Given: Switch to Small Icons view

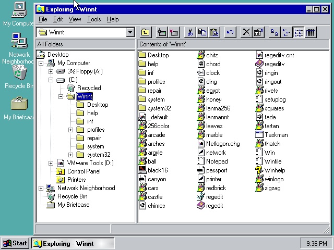Looking at the screenshot, I should point(286,32).
